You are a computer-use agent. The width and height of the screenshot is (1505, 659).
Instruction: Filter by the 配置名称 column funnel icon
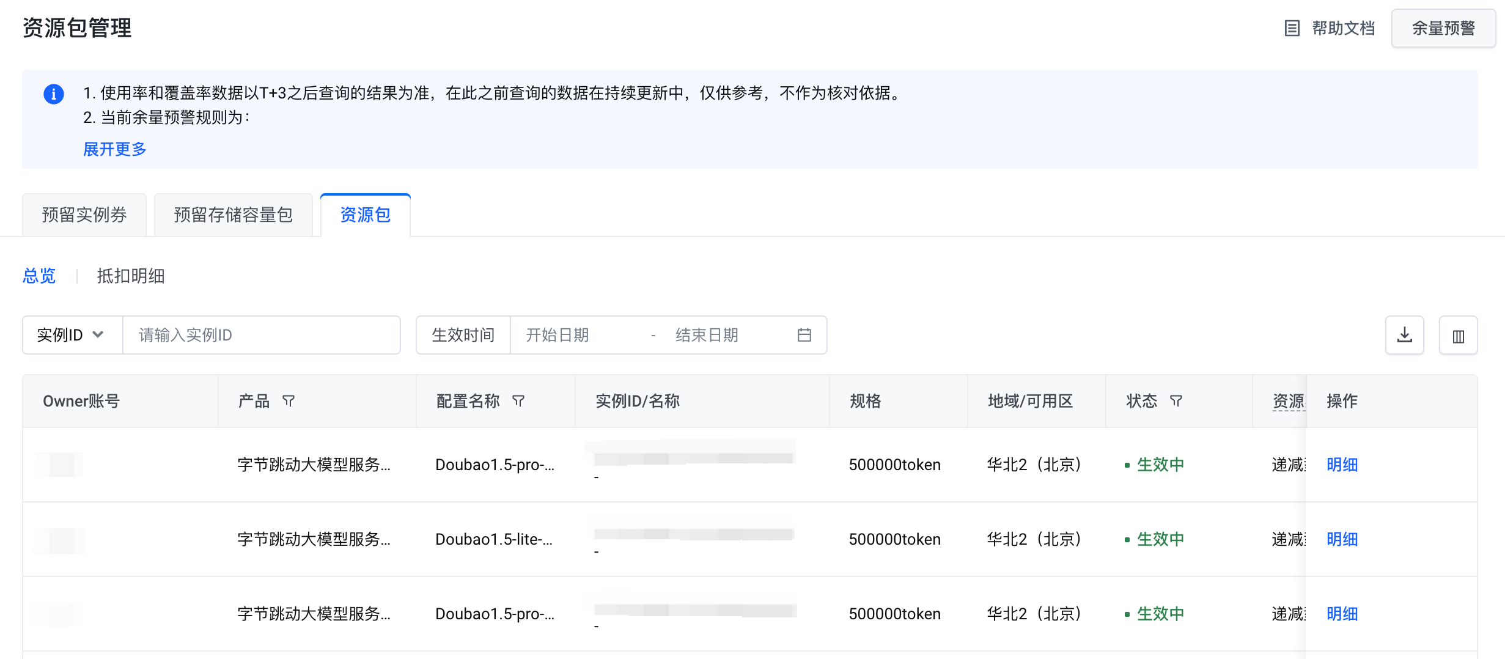pos(518,401)
